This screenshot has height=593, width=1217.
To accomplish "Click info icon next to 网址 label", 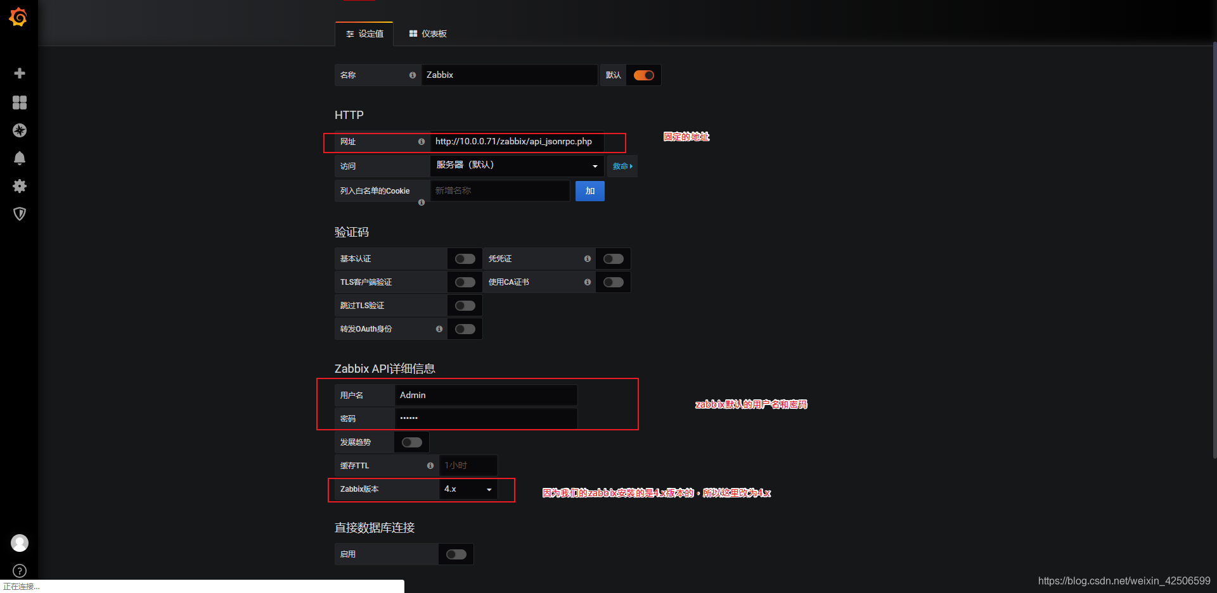I will (x=422, y=142).
